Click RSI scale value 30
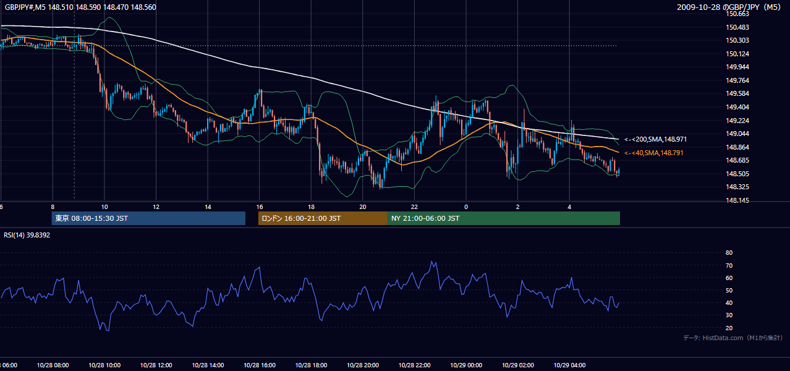790x371 pixels. pyautogui.click(x=729, y=315)
